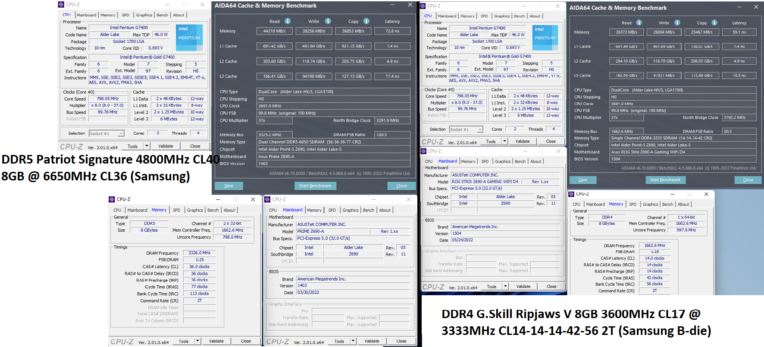Click Copy info icon in left AIDA64 window
764x347 pixels.
tap(366, 21)
